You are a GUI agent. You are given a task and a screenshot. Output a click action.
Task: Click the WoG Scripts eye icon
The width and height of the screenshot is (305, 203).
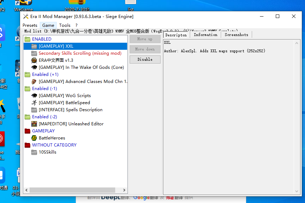tap(34, 96)
